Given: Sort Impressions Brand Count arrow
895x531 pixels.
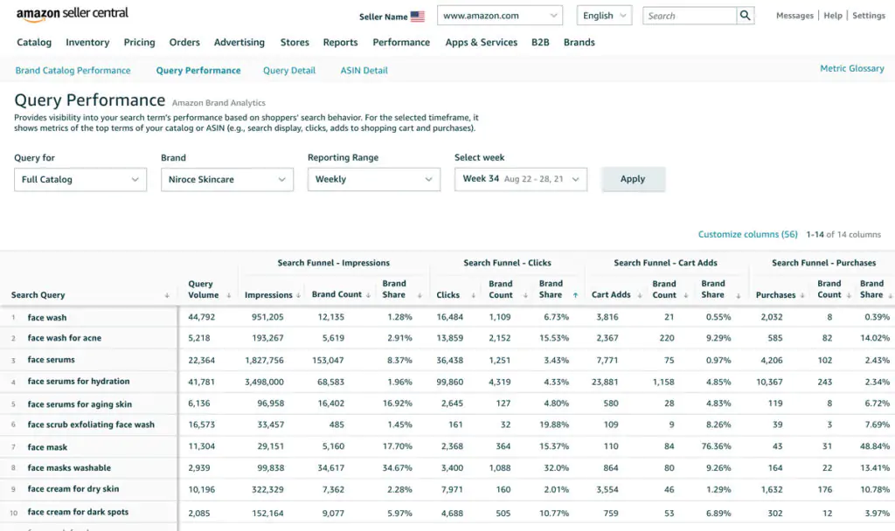Looking at the screenshot, I should [368, 295].
